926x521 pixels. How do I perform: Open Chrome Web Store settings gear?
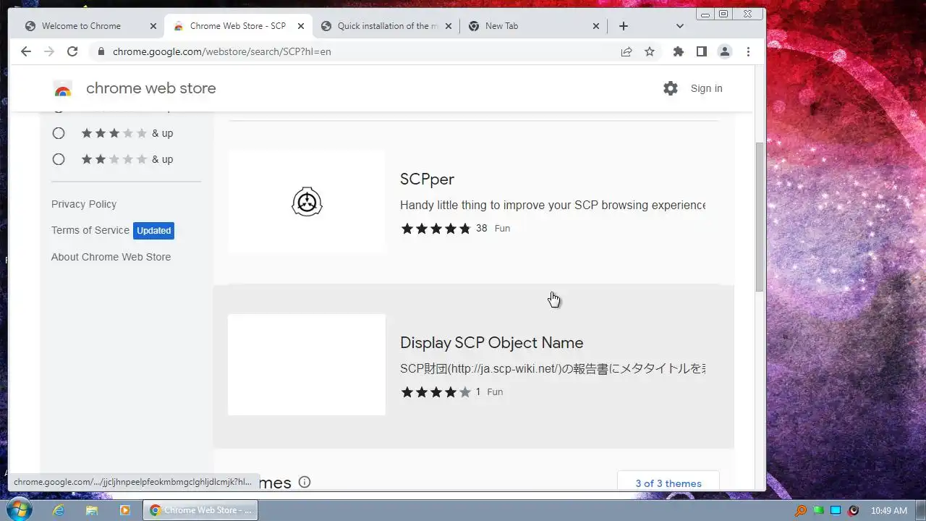coord(671,88)
